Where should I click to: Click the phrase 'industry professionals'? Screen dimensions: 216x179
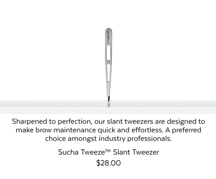point(135,139)
